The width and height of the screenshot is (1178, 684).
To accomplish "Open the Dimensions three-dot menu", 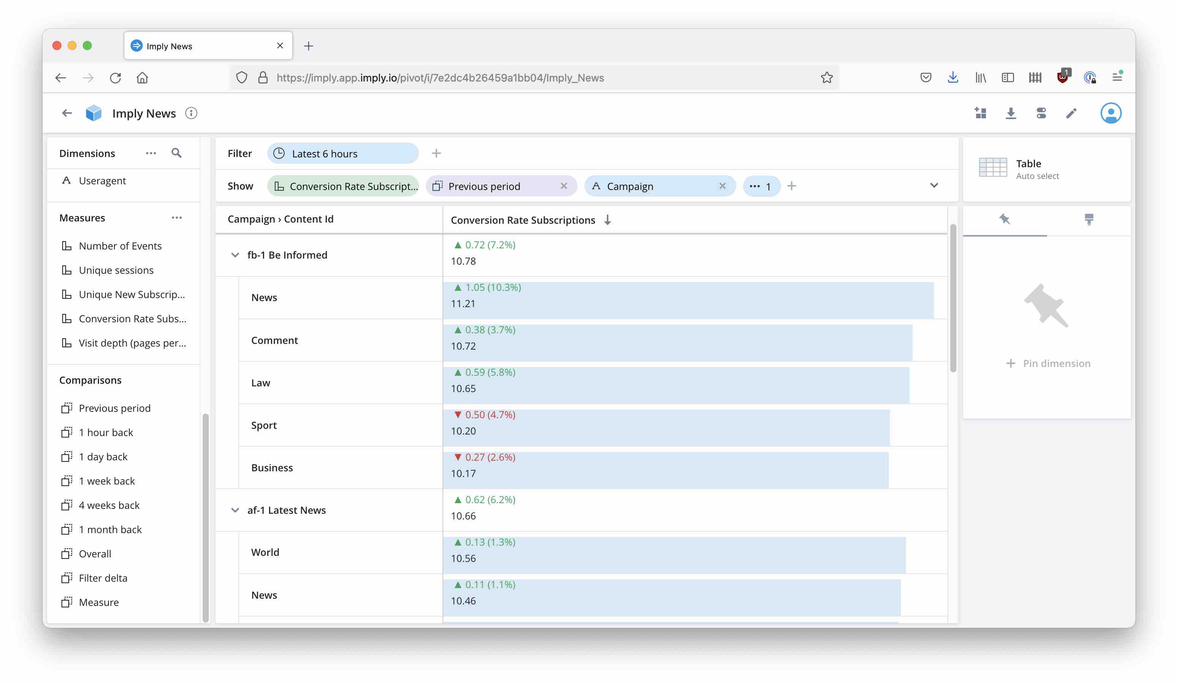I will click(x=151, y=153).
